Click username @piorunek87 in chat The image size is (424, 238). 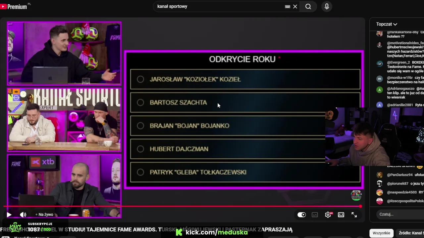(x=397, y=183)
